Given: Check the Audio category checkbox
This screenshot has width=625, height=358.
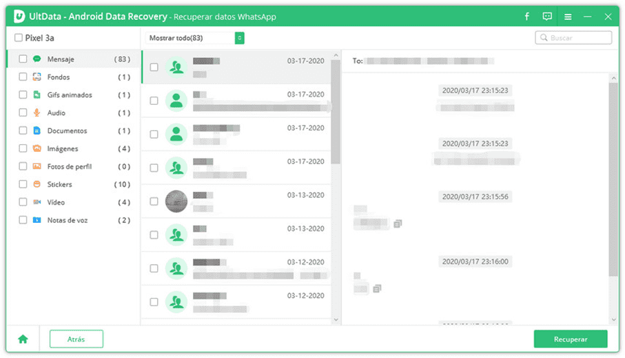Looking at the screenshot, I should pyautogui.click(x=23, y=112).
